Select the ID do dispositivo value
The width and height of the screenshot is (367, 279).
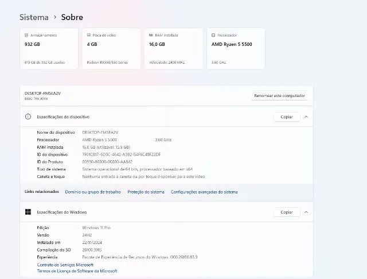click(122, 154)
